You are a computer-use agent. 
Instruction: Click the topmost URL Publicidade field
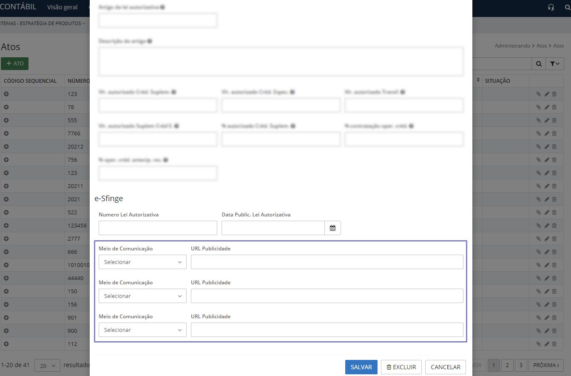pos(327,262)
